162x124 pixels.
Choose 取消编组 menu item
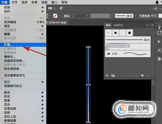10,22
